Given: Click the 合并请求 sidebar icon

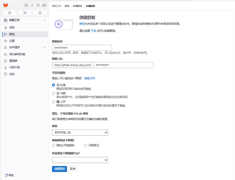Looking at the screenshot, I should (x=5, y=47).
